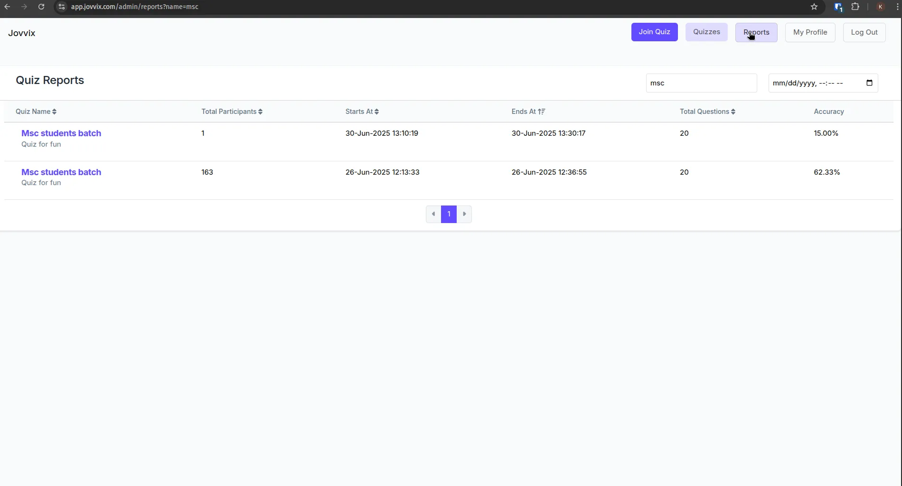This screenshot has width=902, height=486.
Task: Select page 1 in pagination
Action: click(449, 214)
